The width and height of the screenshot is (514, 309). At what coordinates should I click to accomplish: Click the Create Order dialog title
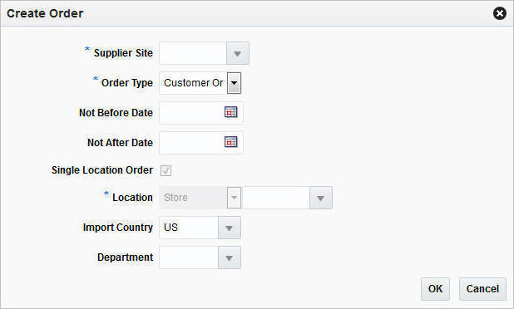(x=45, y=13)
